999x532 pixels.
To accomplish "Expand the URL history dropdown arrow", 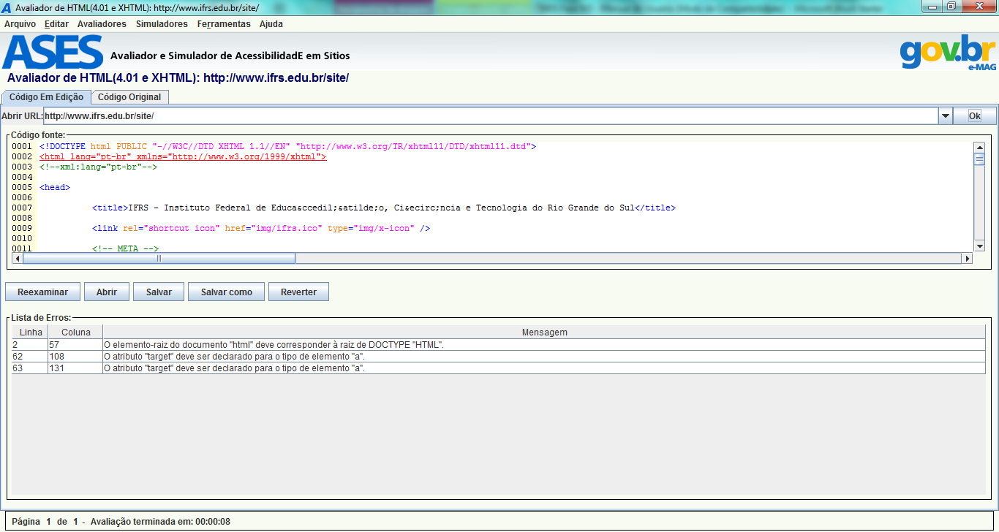I will tap(945, 115).
